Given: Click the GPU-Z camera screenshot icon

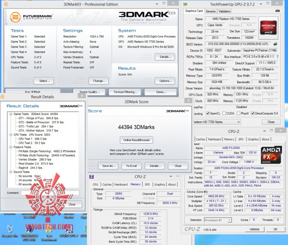Looking at the screenshot, I should (x=278, y=11).
